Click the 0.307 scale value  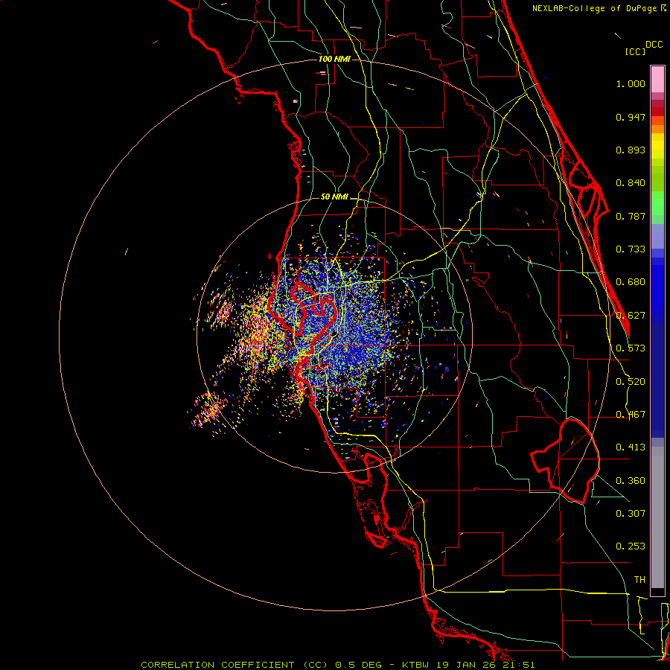631,514
